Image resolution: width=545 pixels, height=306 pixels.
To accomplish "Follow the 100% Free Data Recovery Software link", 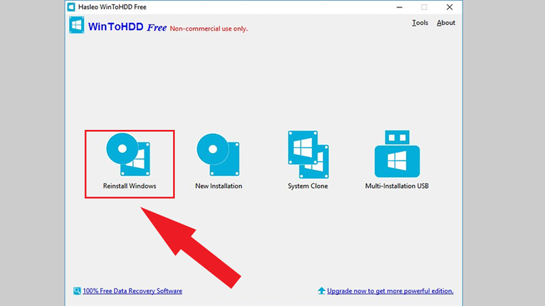I will pyautogui.click(x=132, y=291).
